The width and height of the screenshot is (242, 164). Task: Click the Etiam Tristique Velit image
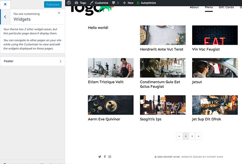111,68
